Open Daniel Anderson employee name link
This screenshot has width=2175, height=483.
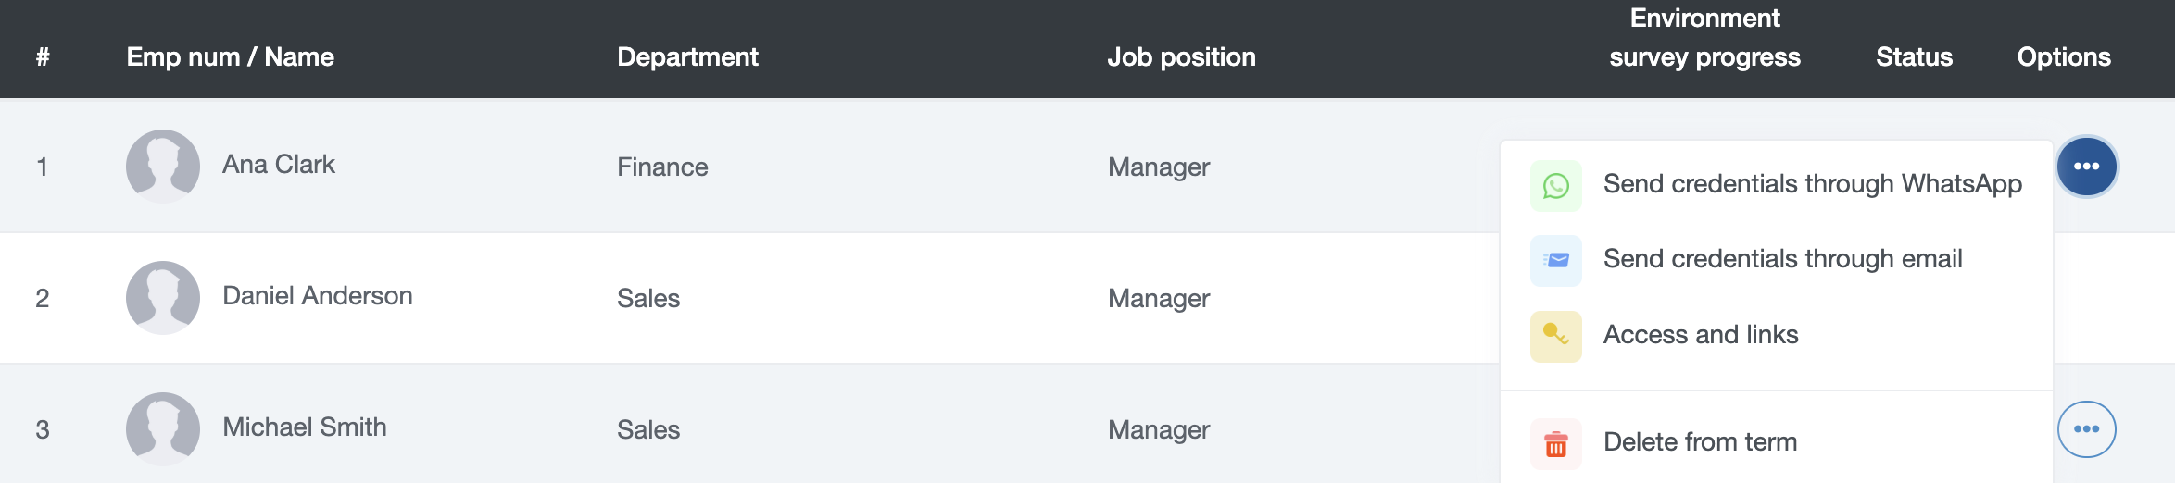pyautogui.click(x=318, y=296)
